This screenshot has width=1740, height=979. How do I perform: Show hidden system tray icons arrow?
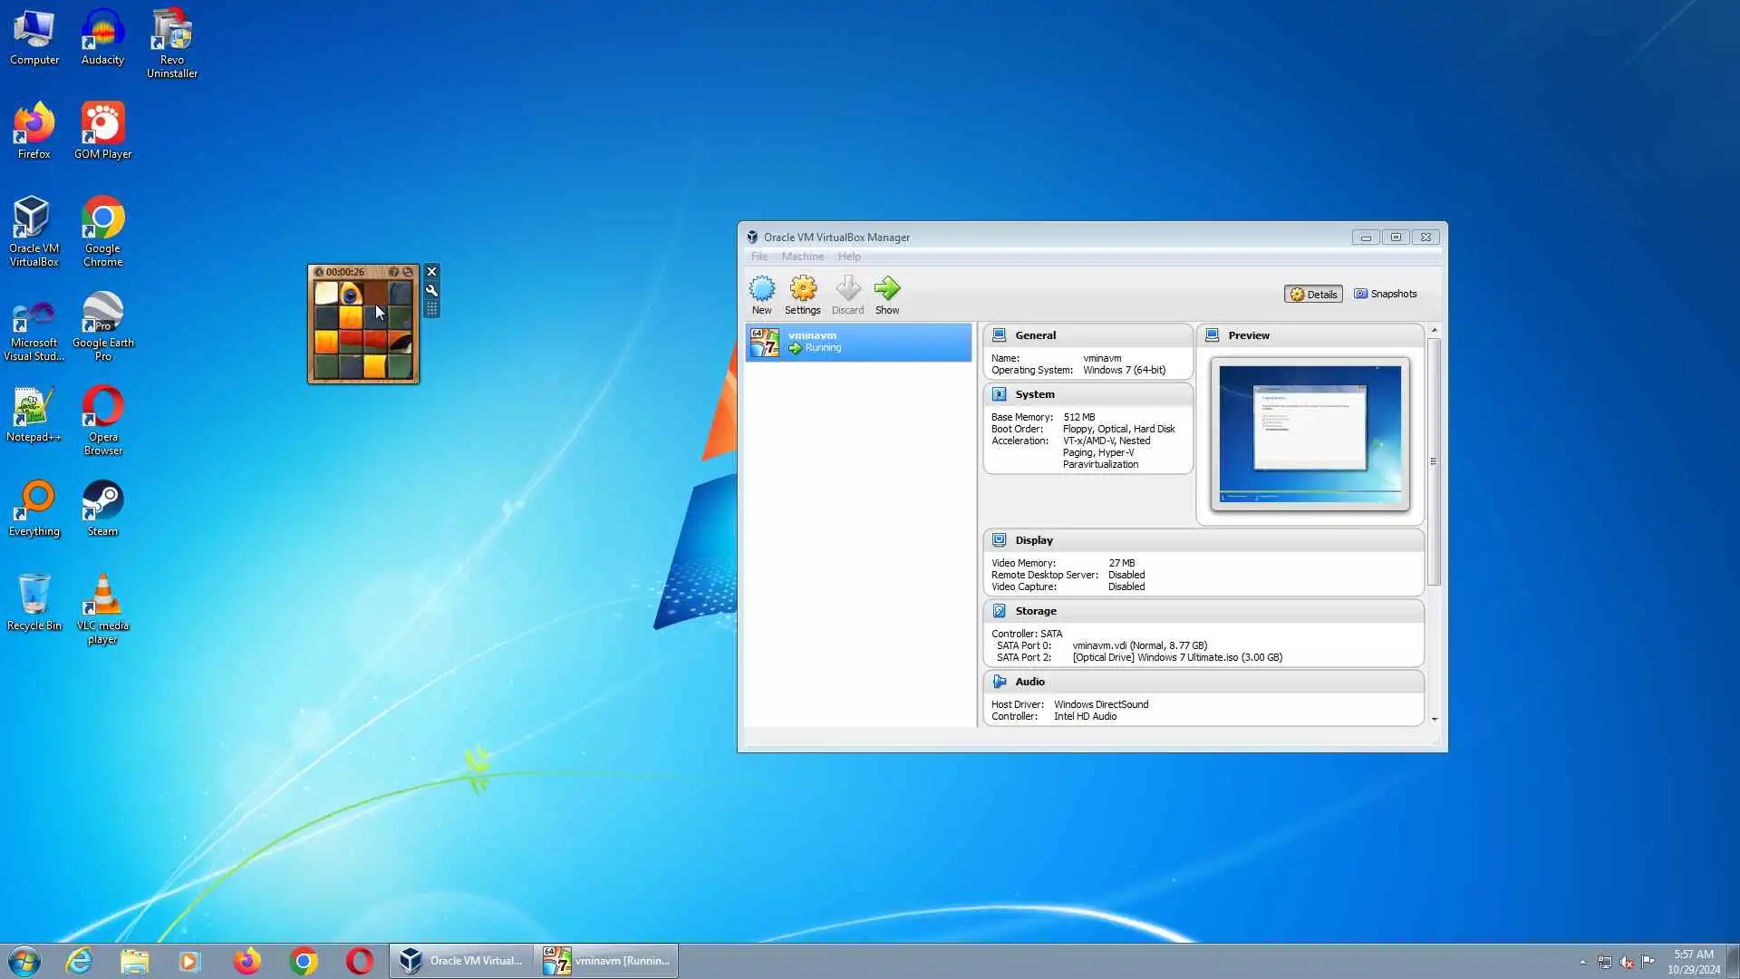point(1582,962)
